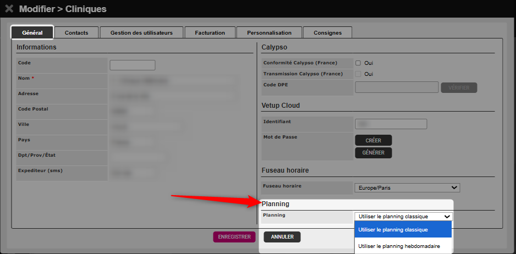This screenshot has width=516, height=254.
Task: Select the Personnalisation tab
Action: (x=269, y=32)
